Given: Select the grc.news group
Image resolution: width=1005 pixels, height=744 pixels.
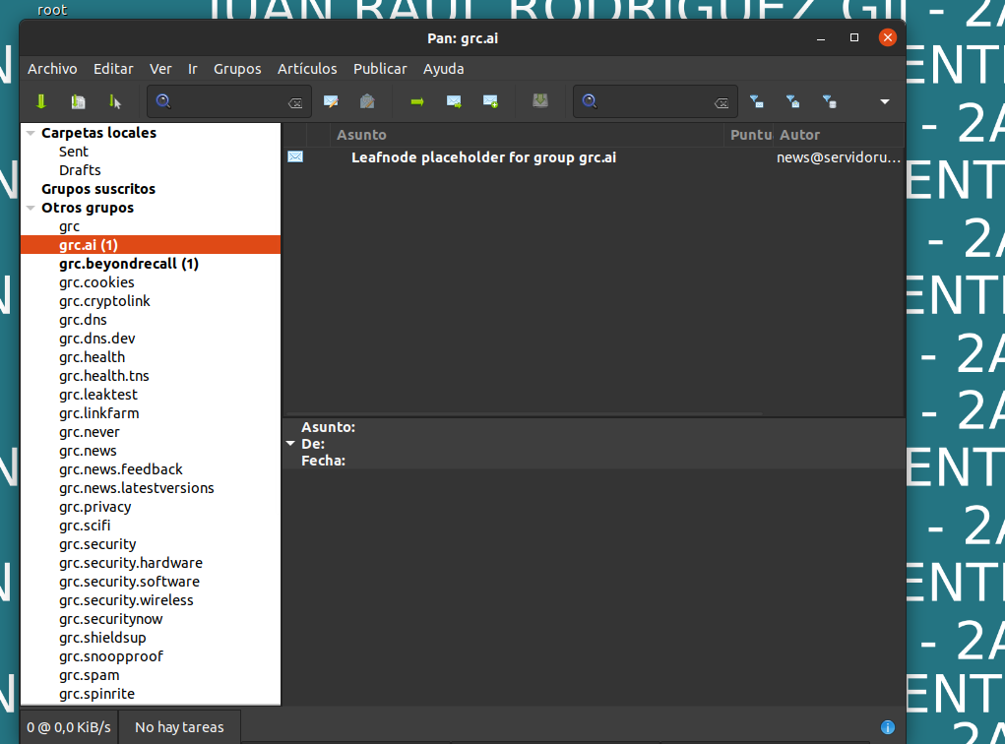Looking at the screenshot, I should (88, 451).
